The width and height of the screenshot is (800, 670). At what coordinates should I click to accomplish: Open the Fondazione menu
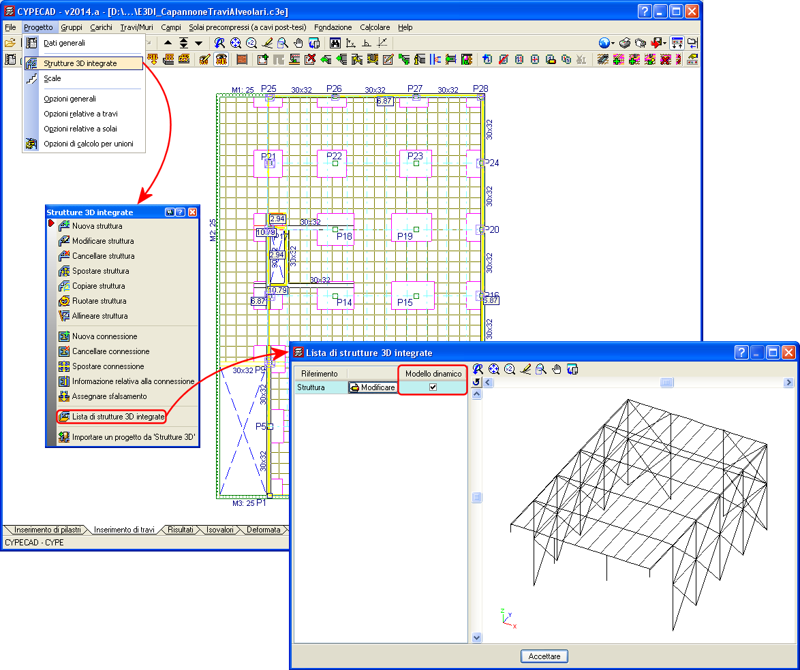(333, 27)
